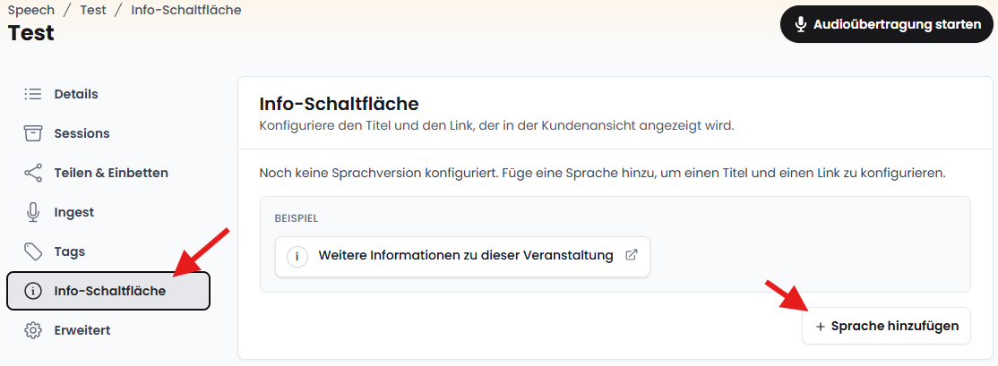998x366 pixels.
Task: Click Weitere Informationen zu dieser Veranstaltung
Action: pyautogui.click(x=463, y=257)
